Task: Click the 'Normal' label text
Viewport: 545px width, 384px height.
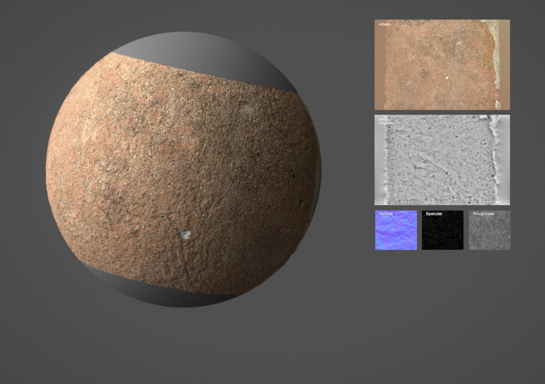Action: [x=386, y=214]
